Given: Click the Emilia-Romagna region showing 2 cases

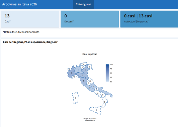Looking at the screenshot, I should coord(83,76).
